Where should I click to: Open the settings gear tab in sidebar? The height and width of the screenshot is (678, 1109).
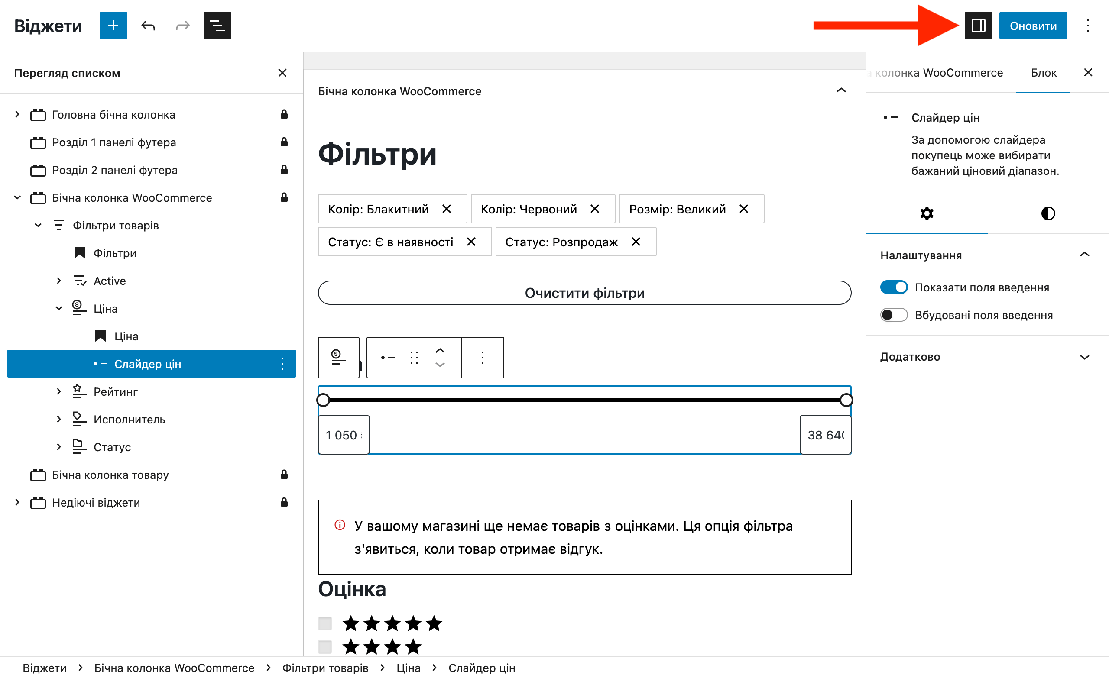[x=927, y=213]
